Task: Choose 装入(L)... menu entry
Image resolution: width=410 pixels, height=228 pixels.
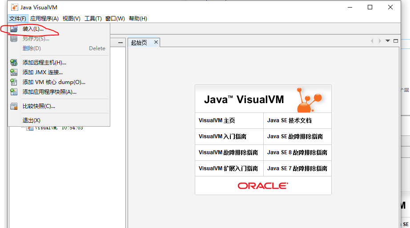Action: [59, 29]
